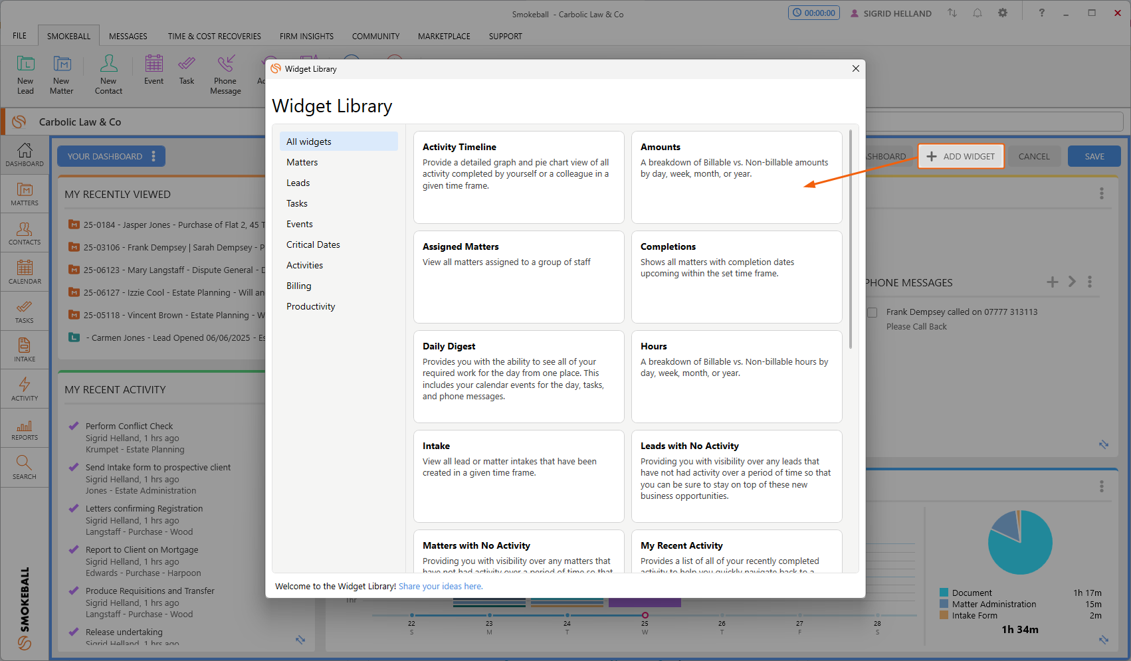Open the File menu
The height and width of the screenshot is (661, 1131).
[20, 36]
